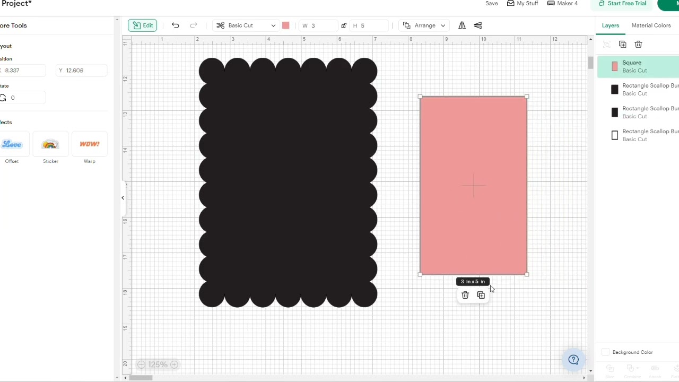Open Maker 4 machine selector

point(562,3)
